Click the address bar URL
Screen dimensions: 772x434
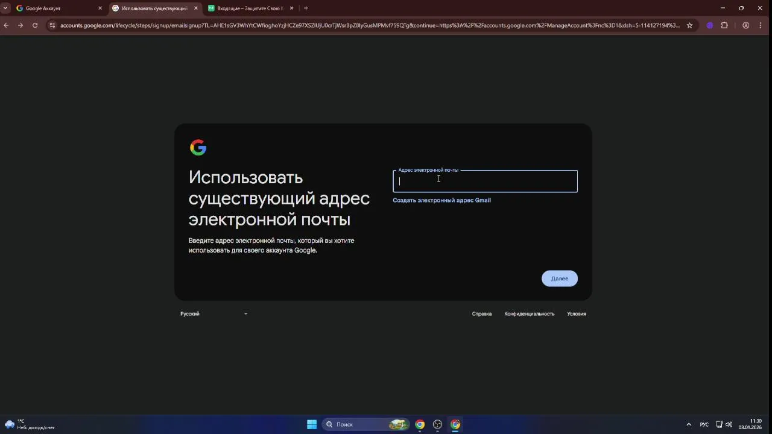pos(370,25)
